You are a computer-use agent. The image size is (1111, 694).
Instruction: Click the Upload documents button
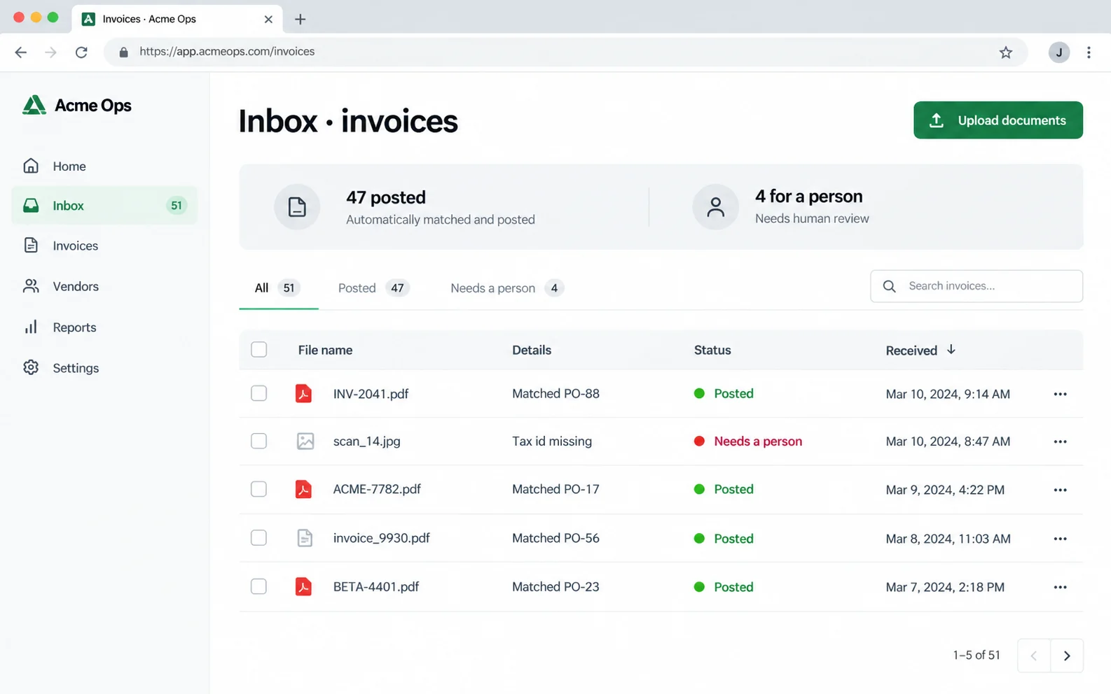tap(998, 120)
